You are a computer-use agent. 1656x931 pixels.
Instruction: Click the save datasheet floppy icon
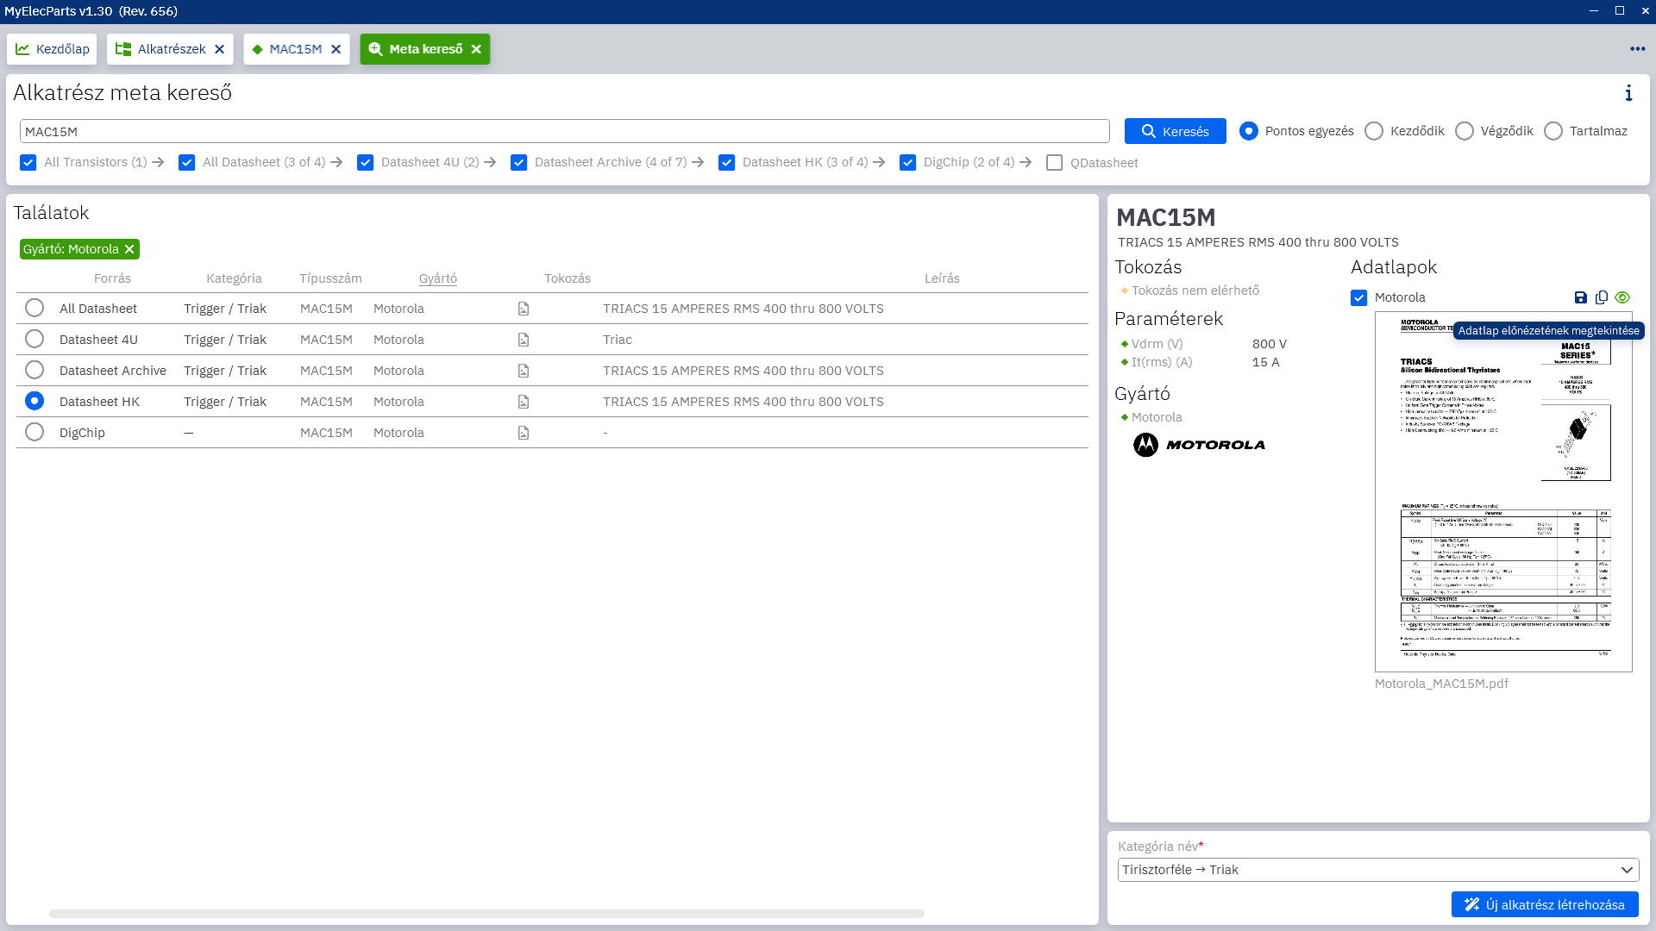click(1580, 297)
